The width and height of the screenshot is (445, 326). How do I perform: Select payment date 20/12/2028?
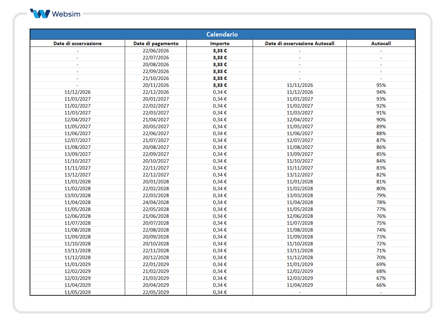[156, 257]
